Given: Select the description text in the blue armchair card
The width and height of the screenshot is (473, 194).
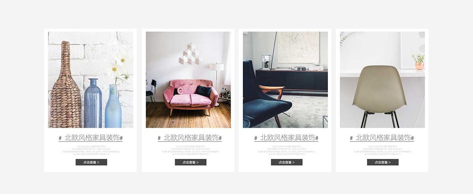Looking at the screenshot, I should tap(286, 150).
